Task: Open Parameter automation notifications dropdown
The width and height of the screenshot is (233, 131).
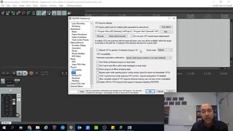Action: 149,58
